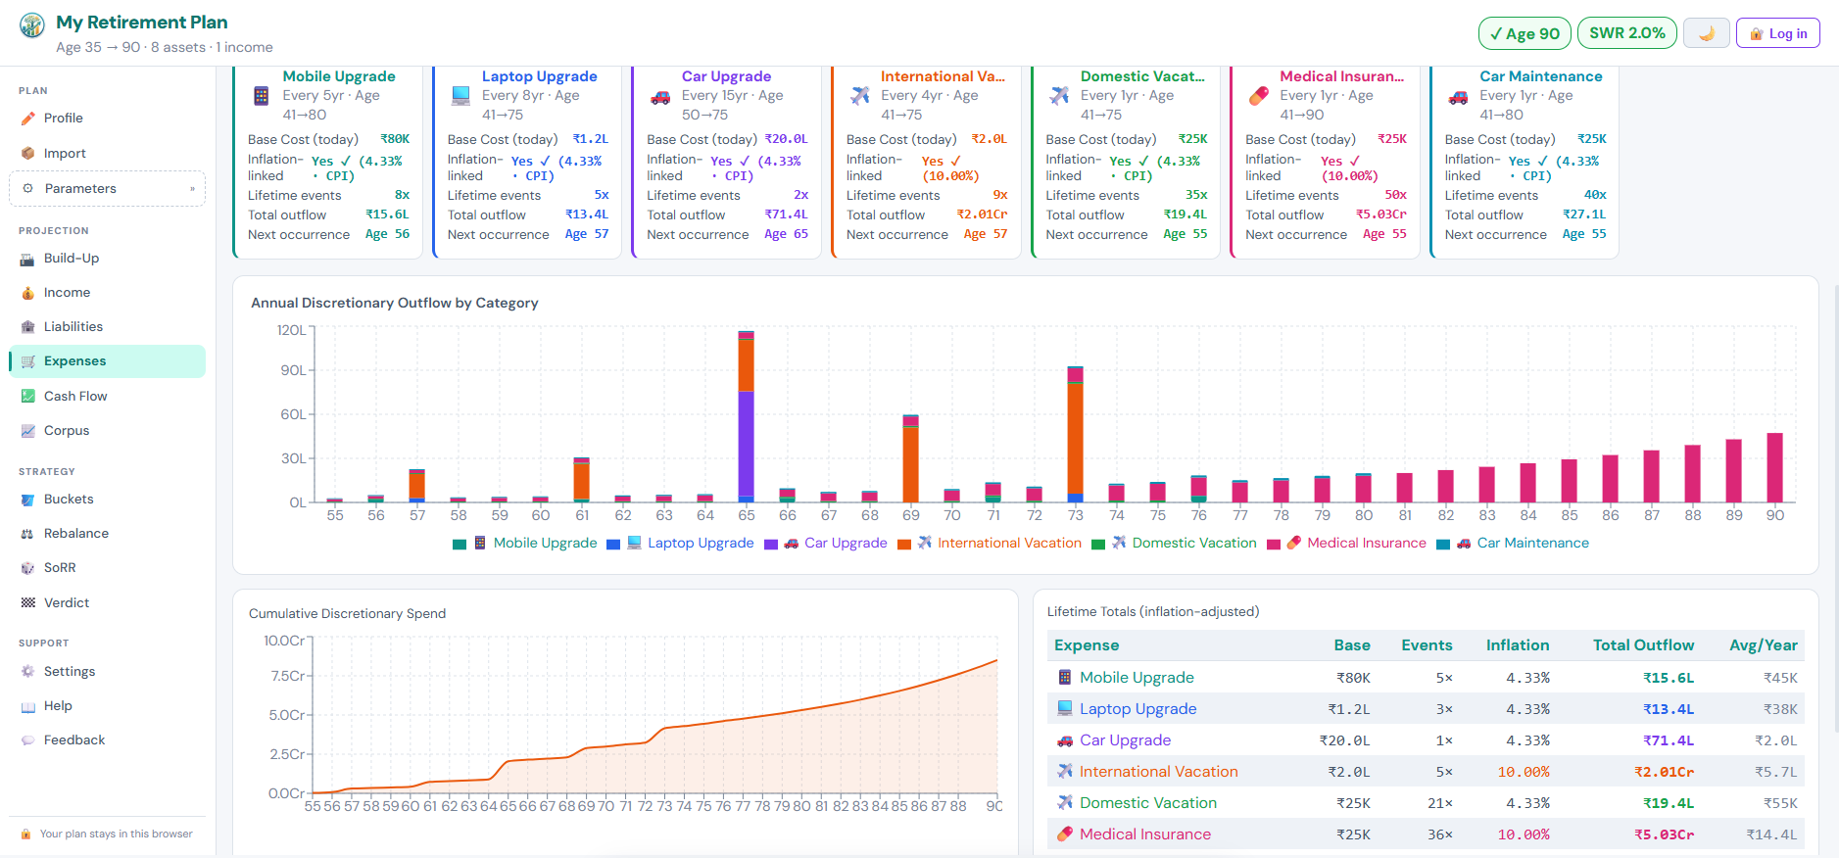Click the Car Upgrade card car icon
The width and height of the screenshot is (1839, 858).
[660, 96]
